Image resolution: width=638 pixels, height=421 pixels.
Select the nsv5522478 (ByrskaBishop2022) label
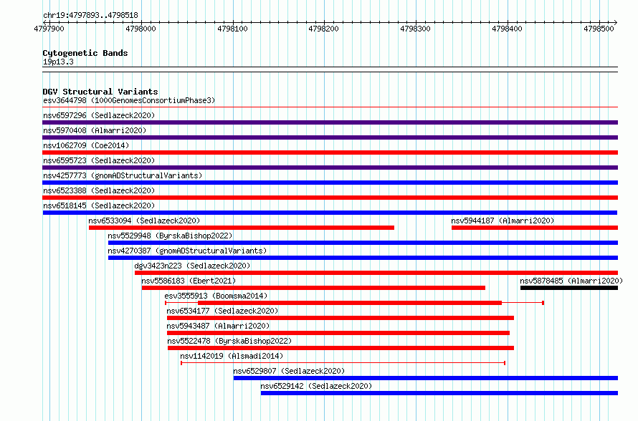pos(230,341)
